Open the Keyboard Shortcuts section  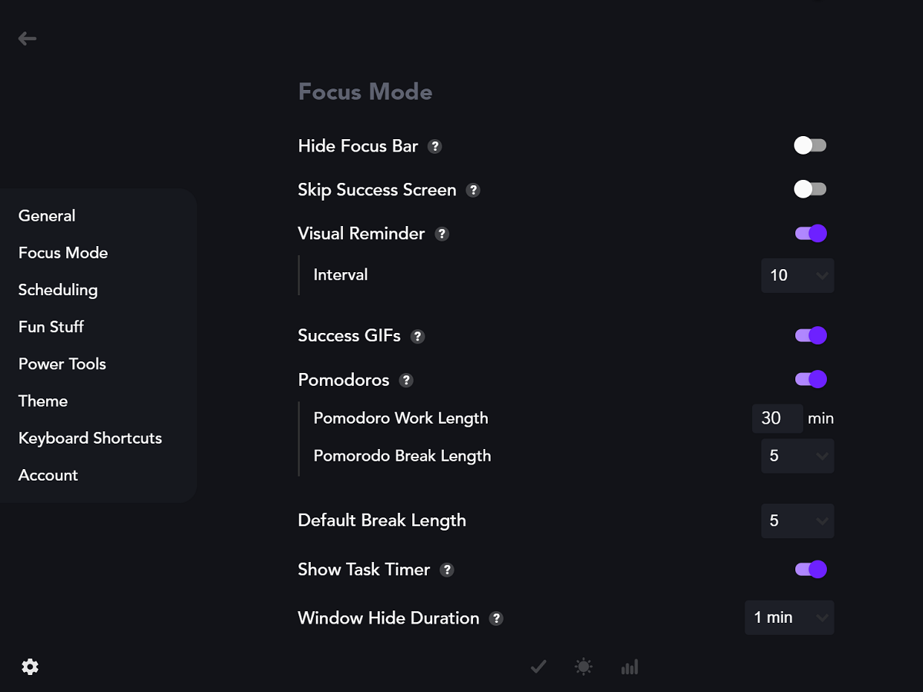point(90,438)
